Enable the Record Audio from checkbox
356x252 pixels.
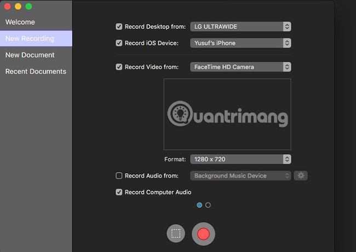pyautogui.click(x=119, y=176)
